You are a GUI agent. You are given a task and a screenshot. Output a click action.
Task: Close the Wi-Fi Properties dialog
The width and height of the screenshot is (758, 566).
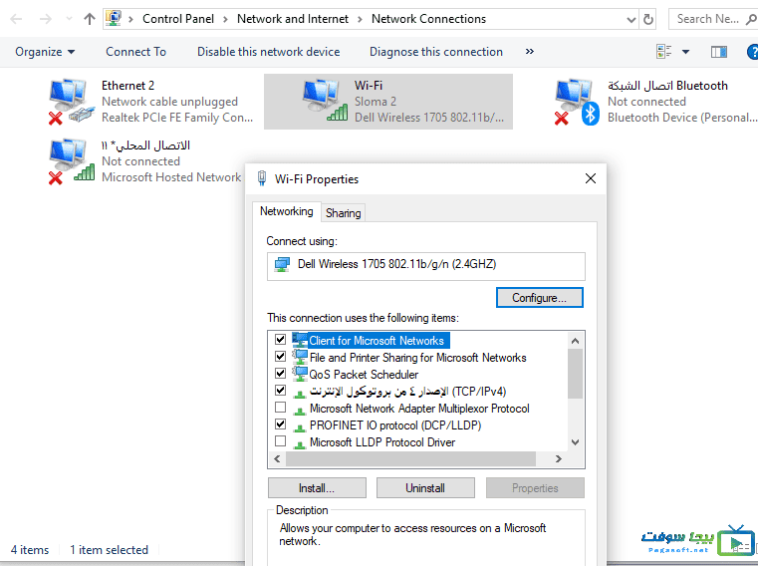tap(591, 178)
